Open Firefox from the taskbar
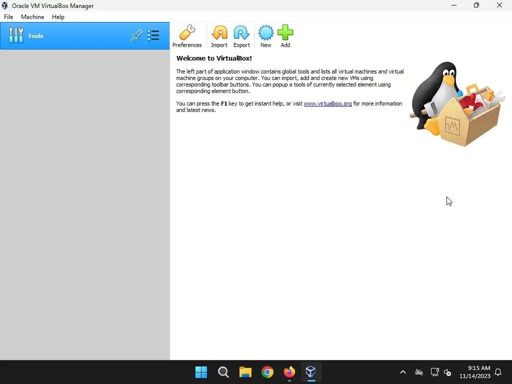The height and width of the screenshot is (384, 512). pyautogui.click(x=289, y=372)
